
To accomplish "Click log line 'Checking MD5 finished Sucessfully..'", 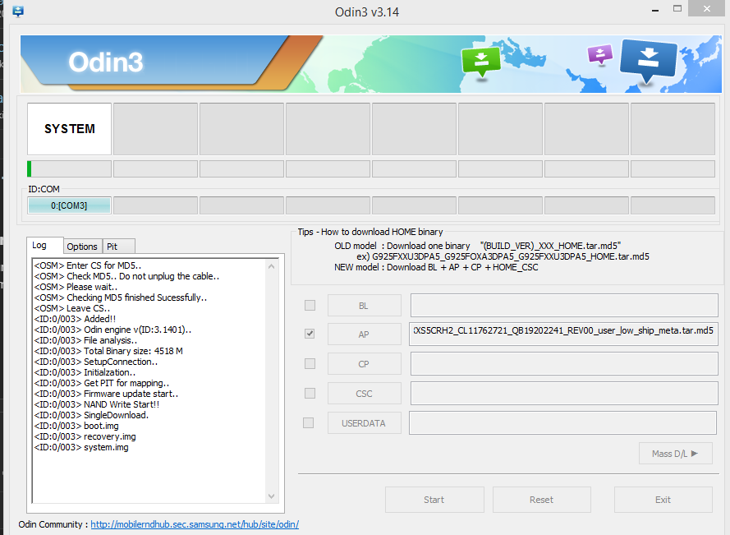I will 121,297.
